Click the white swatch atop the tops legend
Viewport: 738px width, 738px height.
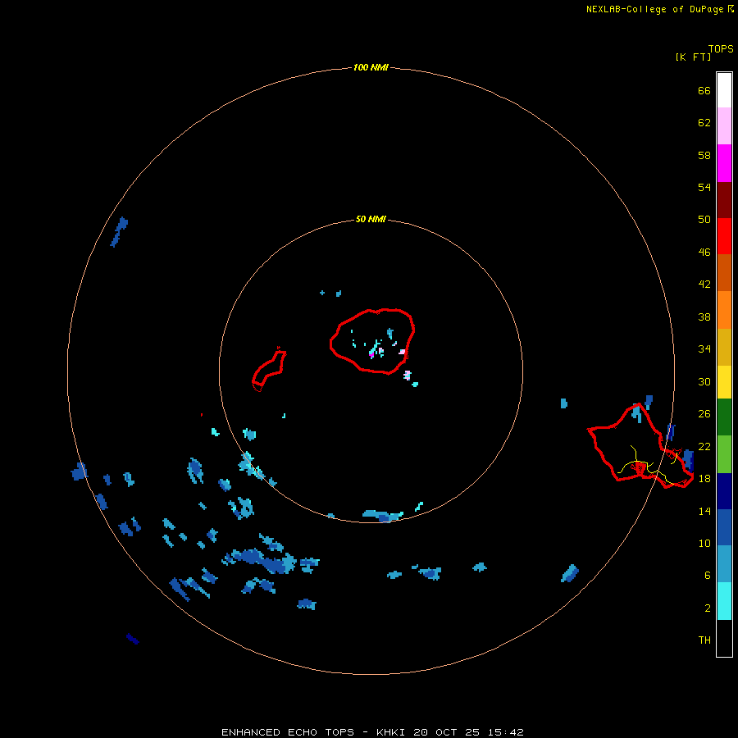[x=724, y=90]
